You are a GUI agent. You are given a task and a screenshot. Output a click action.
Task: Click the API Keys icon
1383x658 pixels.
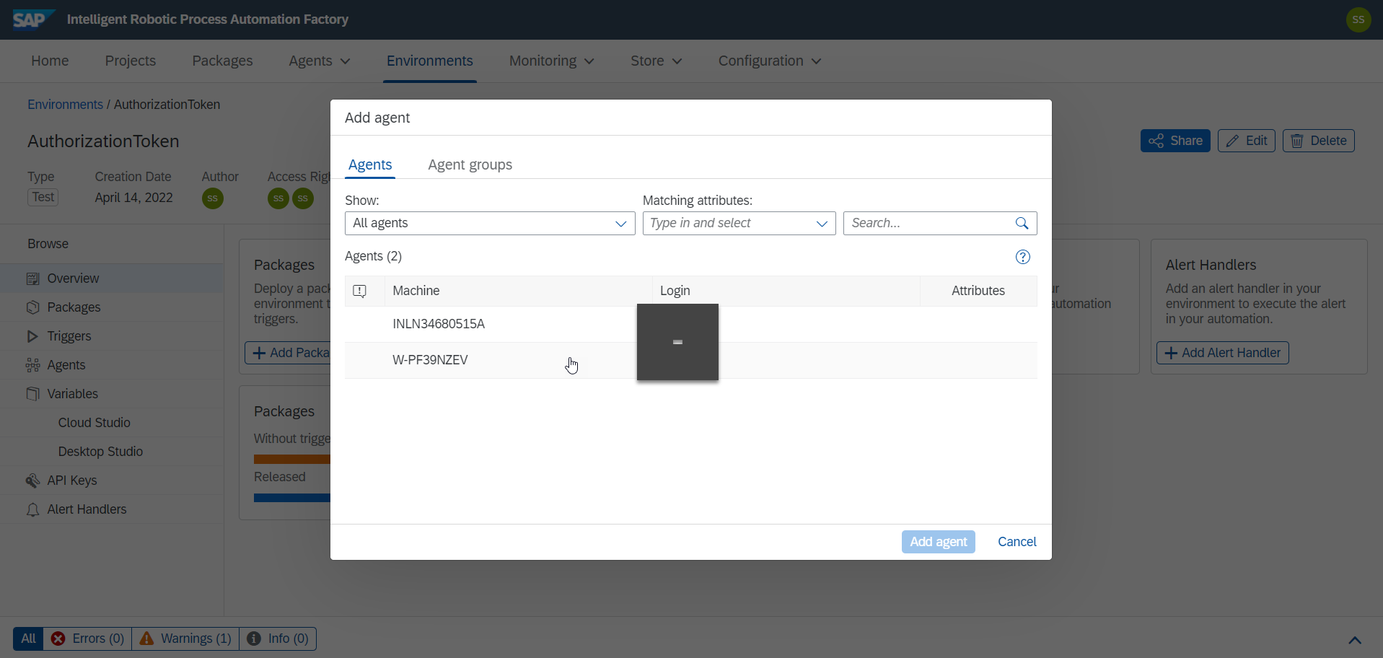click(32, 481)
